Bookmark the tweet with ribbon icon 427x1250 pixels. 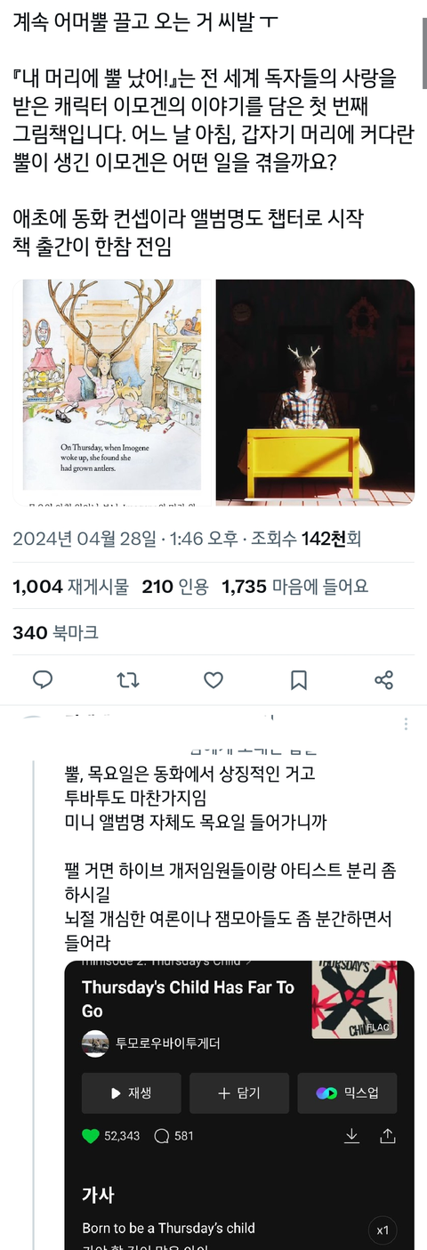pyautogui.click(x=299, y=680)
